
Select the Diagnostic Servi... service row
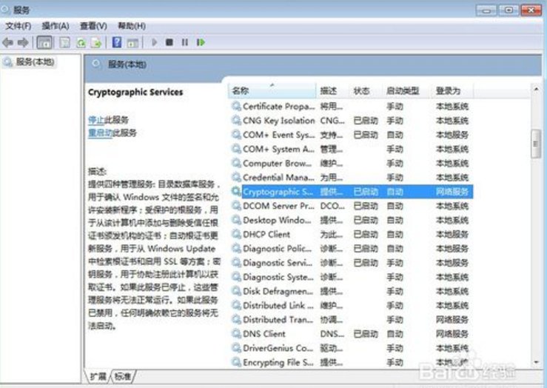coord(352,263)
